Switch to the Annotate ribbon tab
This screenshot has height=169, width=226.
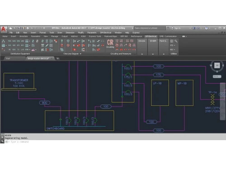(x=24, y=37)
